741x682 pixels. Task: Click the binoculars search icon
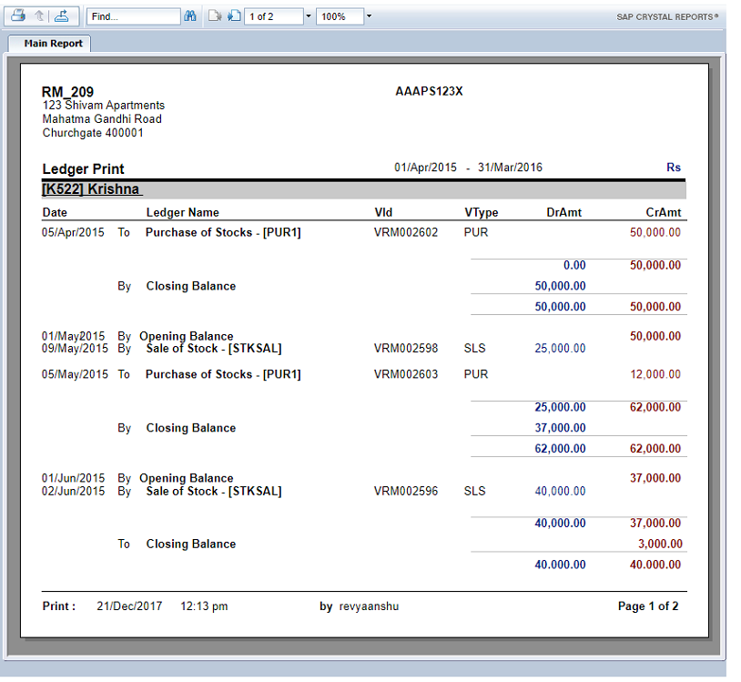(x=190, y=16)
